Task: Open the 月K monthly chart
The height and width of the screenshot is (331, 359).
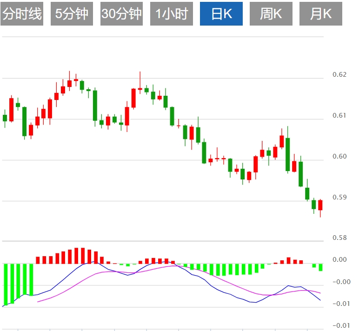Action: pos(321,14)
